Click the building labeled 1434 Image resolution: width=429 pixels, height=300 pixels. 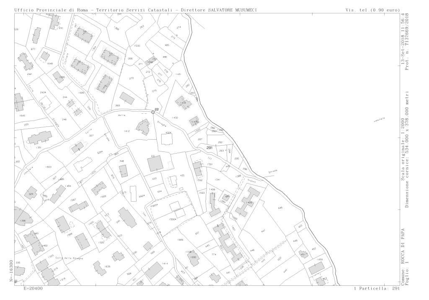click(x=182, y=102)
